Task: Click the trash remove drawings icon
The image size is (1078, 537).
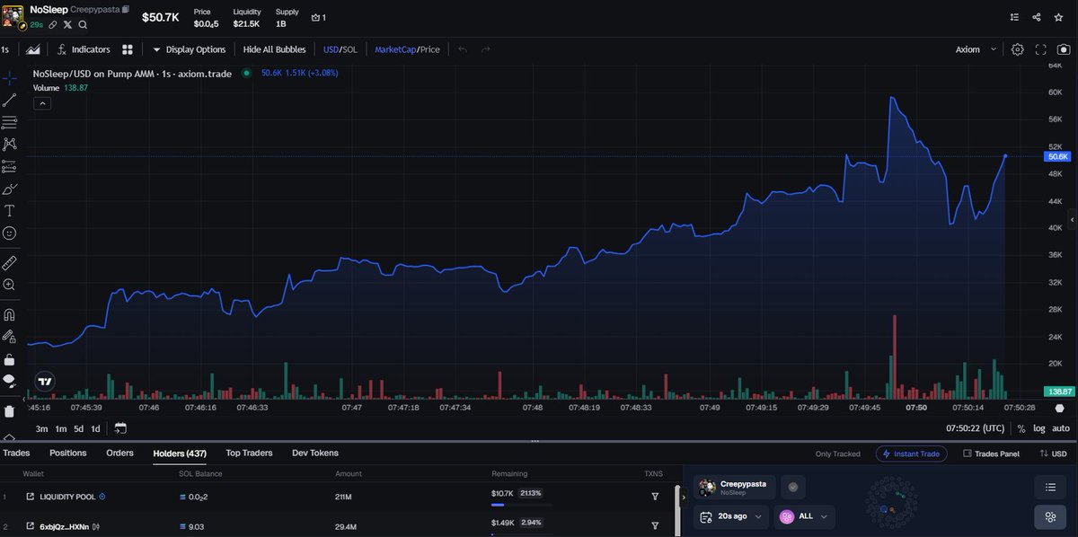Action: (9, 411)
